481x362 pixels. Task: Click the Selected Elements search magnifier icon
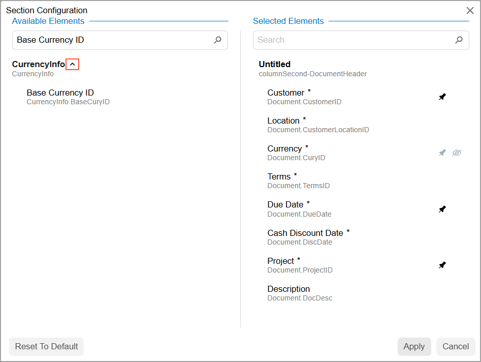pos(459,40)
